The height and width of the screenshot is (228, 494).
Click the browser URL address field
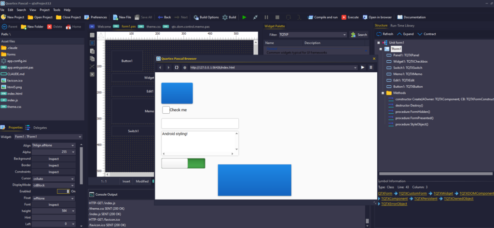[x=270, y=67]
